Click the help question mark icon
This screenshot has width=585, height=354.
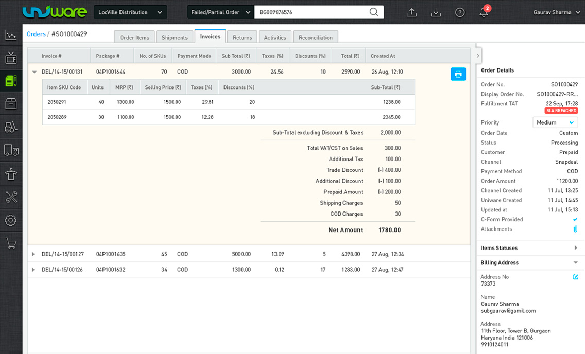coord(460,12)
